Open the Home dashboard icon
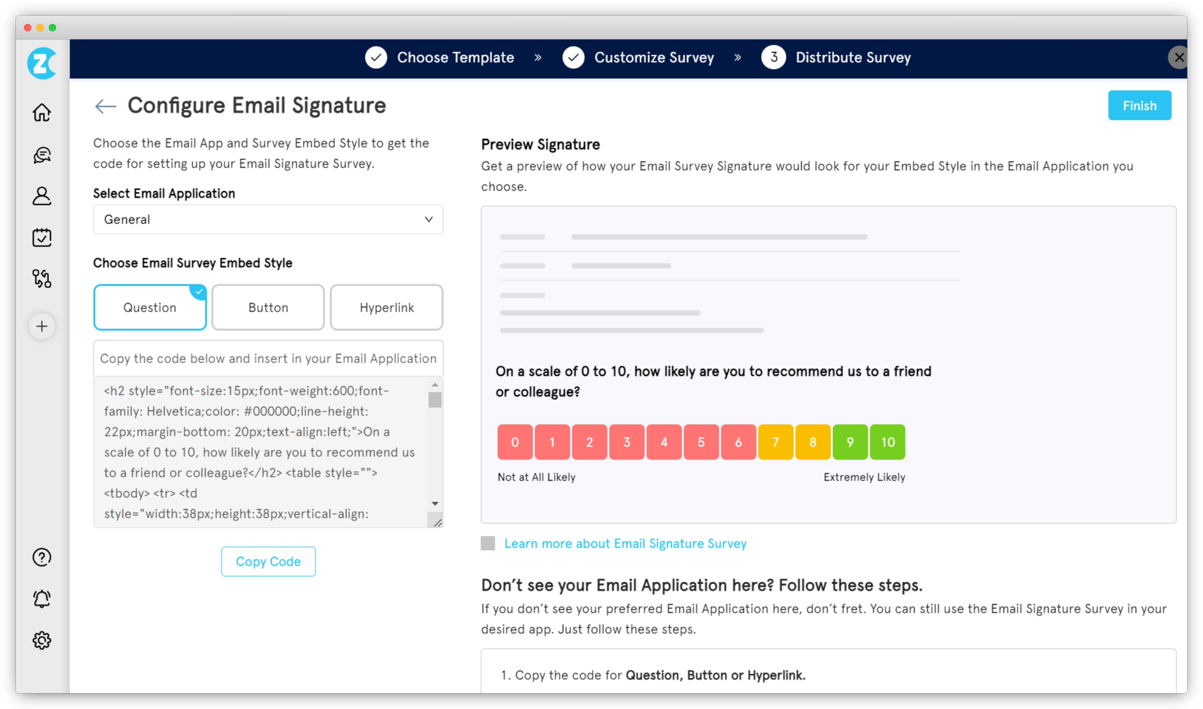This screenshot has width=1203, height=709. click(42, 112)
